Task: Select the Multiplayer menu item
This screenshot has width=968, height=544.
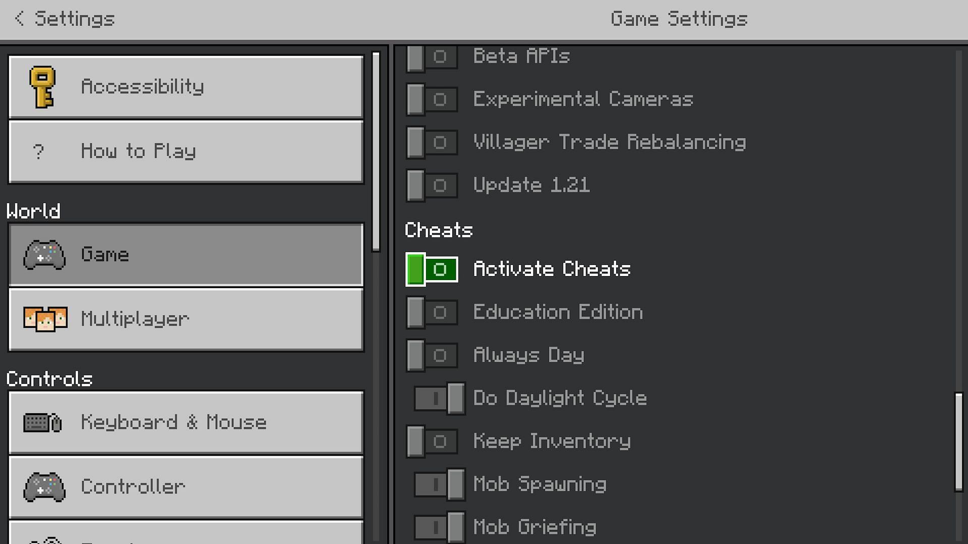Action: point(186,318)
